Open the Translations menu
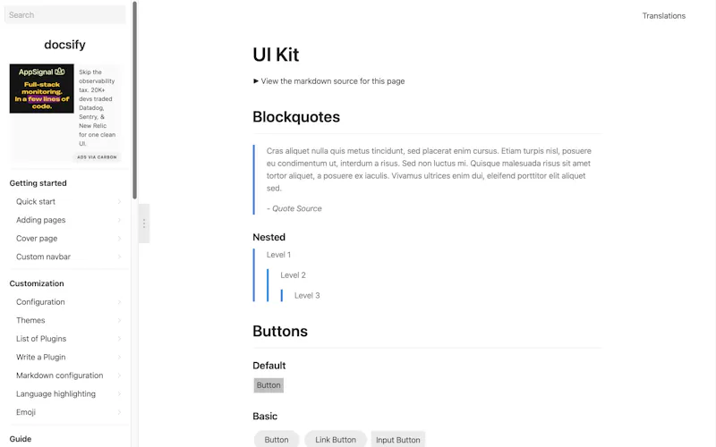This screenshot has width=716, height=447. click(663, 15)
